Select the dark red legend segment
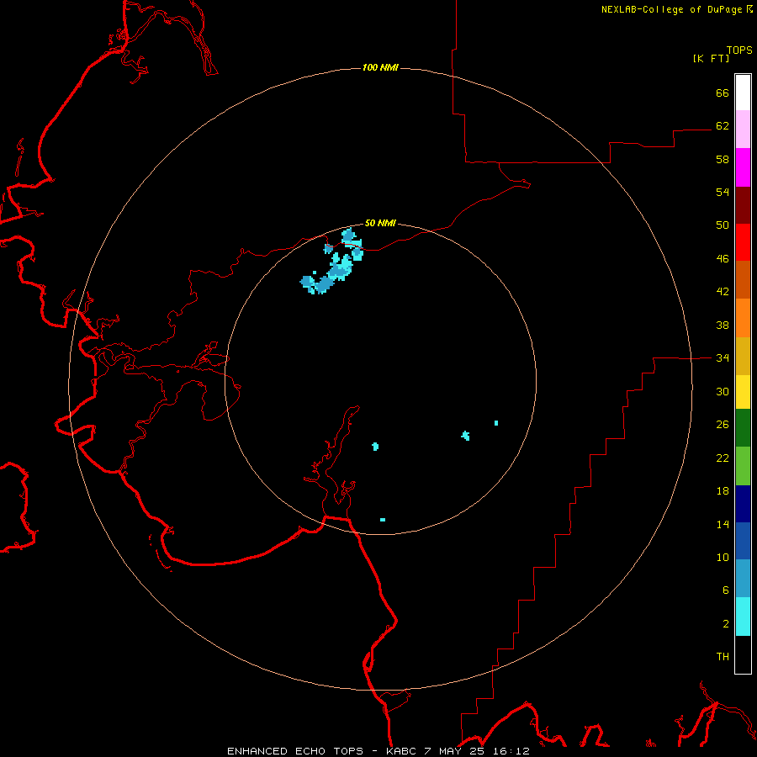Viewport: 757px width, 757px height. click(x=743, y=204)
